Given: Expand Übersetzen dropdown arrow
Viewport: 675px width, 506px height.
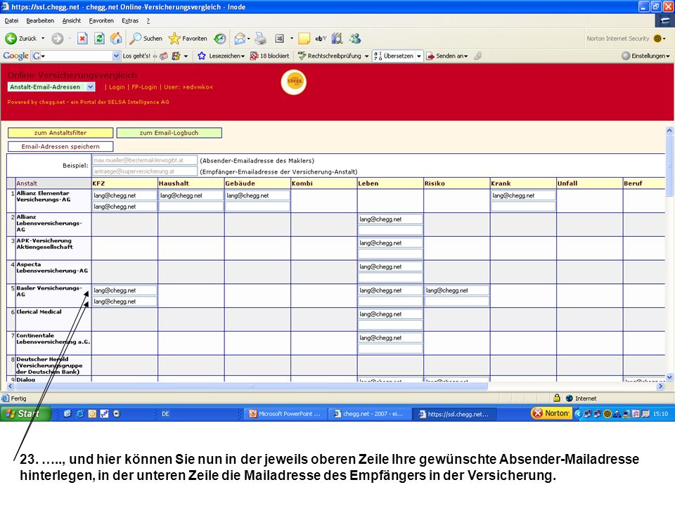Looking at the screenshot, I should tap(419, 56).
